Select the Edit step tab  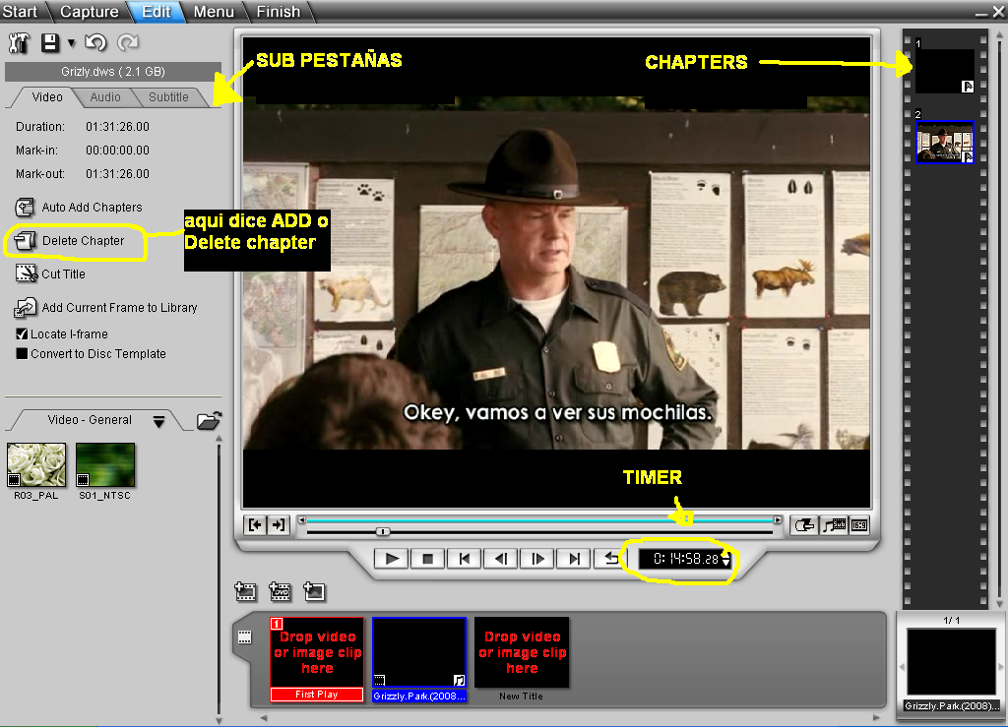[x=157, y=12]
